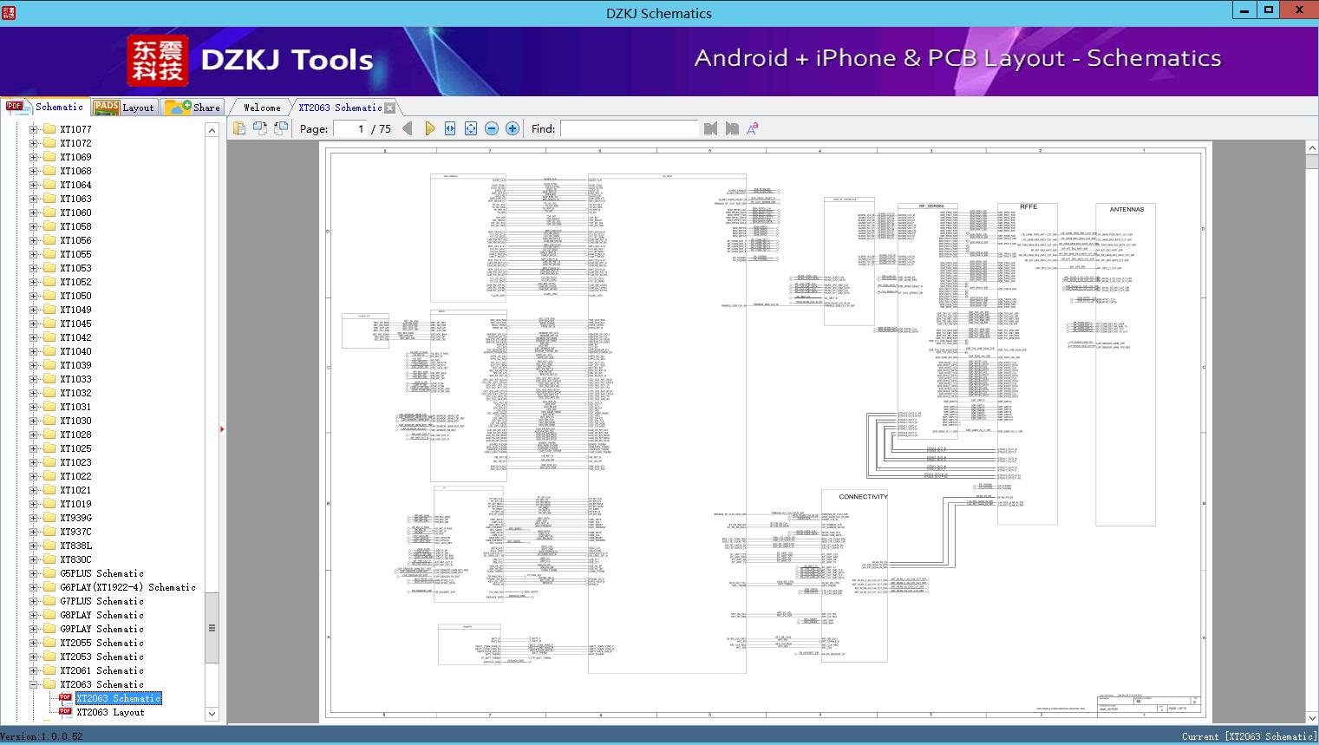Zoom in with the plus icon

pyautogui.click(x=513, y=128)
